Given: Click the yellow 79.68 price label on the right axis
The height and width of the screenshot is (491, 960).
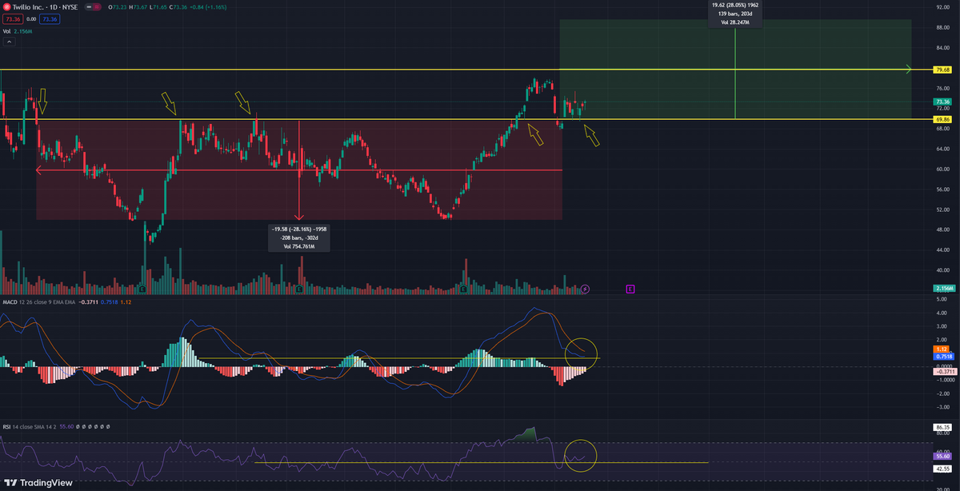Looking at the screenshot, I should pos(942,70).
